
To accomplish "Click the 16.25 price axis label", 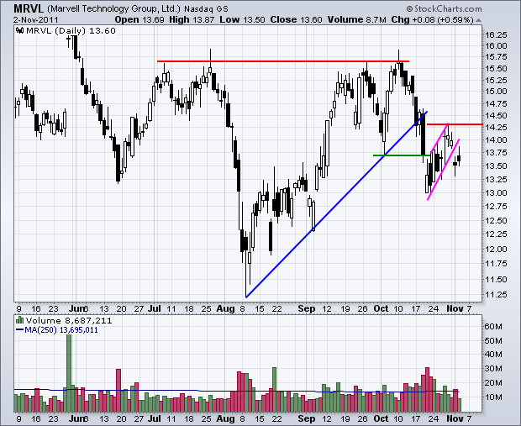I will [496, 35].
